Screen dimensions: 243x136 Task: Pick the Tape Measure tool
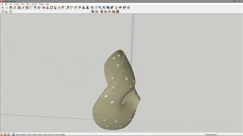[68, 8]
